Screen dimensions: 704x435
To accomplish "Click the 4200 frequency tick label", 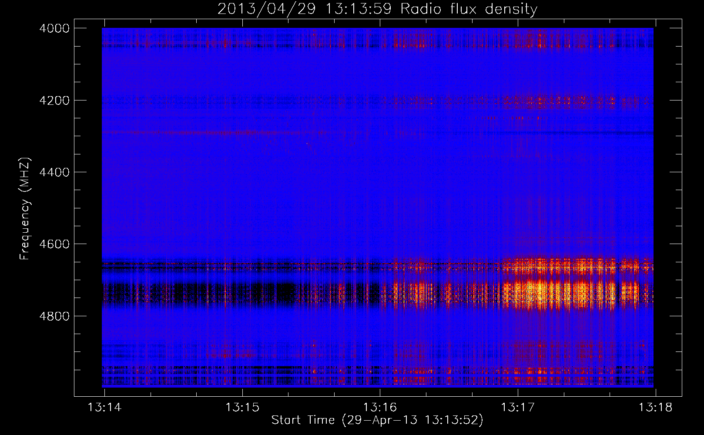I will tap(54, 100).
